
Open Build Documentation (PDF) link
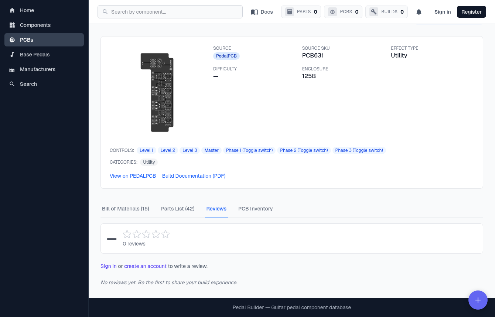(x=194, y=176)
